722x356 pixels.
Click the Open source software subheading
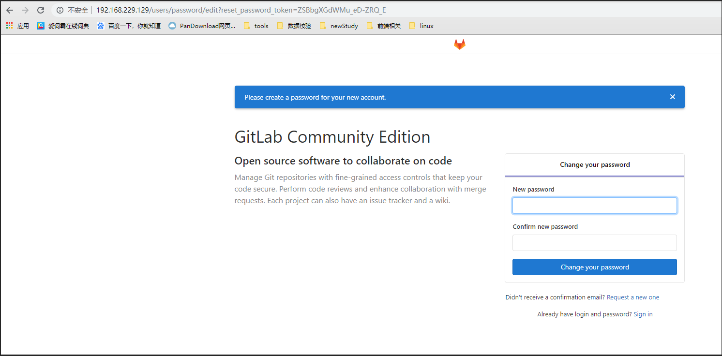pyautogui.click(x=343, y=161)
